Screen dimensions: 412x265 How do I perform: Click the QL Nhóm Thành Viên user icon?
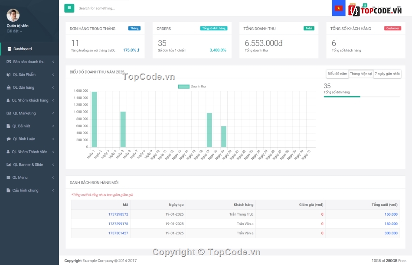point(8,152)
